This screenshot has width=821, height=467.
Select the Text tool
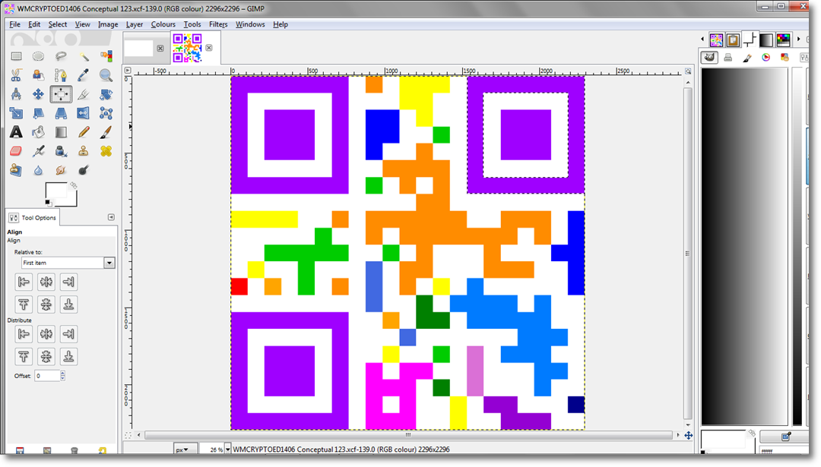16,132
